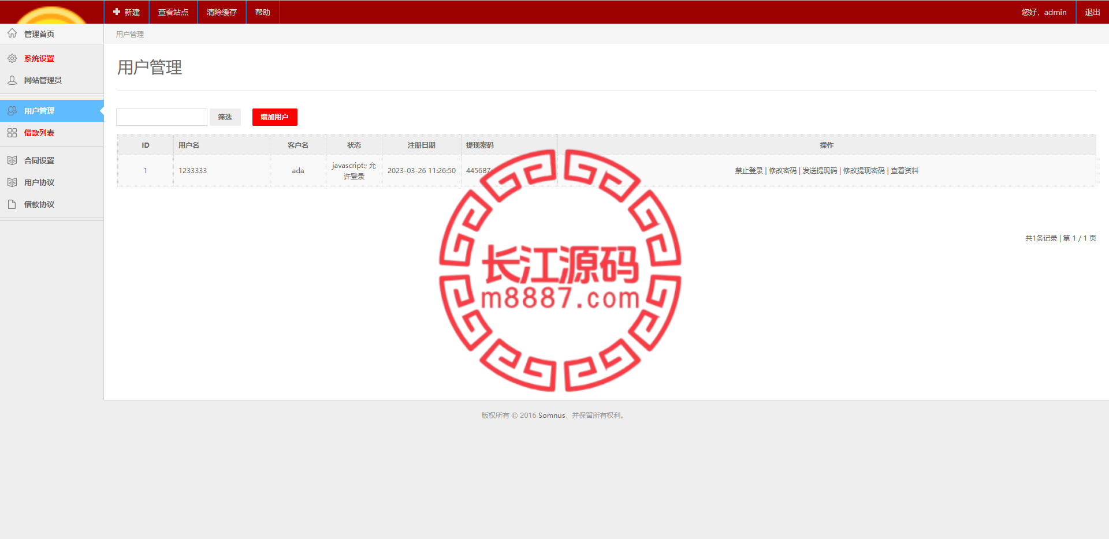Click the 筛选 filter button
The height and width of the screenshot is (539, 1109).
click(225, 117)
